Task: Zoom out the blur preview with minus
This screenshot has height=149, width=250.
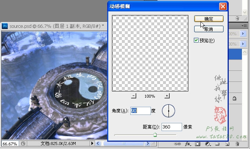Action: (x=134, y=96)
